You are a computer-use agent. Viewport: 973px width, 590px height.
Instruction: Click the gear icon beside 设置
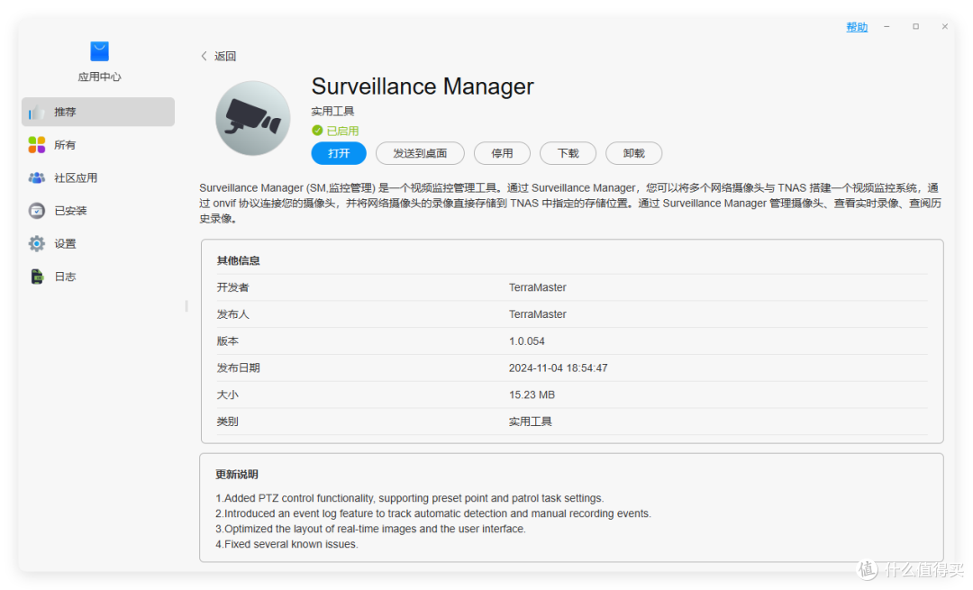(x=37, y=244)
